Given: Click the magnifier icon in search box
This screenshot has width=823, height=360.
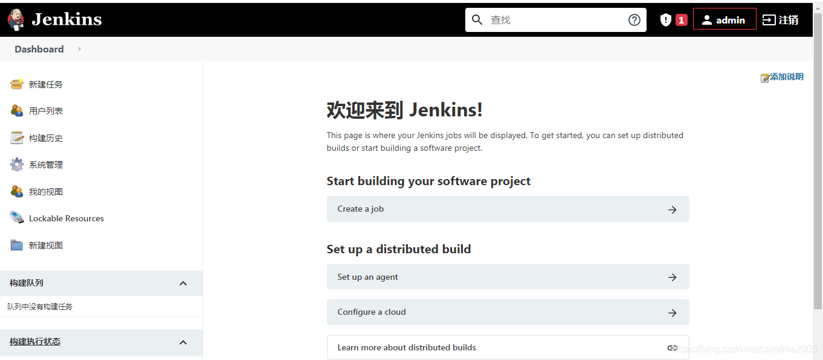Looking at the screenshot, I should pyautogui.click(x=477, y=20).
